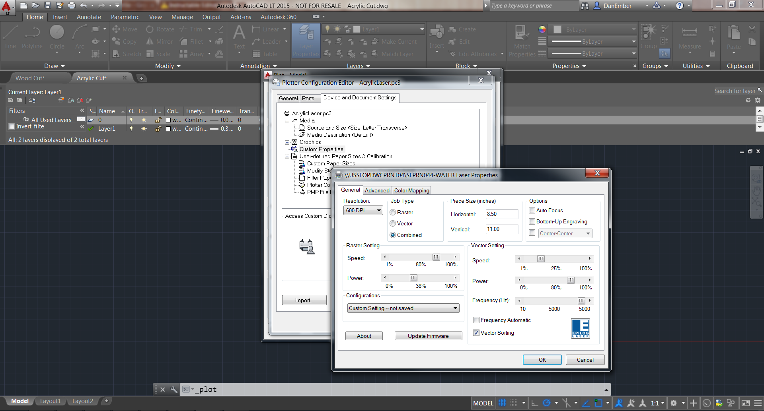Switch to the Wood Cut drawing tab
Image resolution: width=764 pixels, height=411 pixels.
pyautogui.click(x=30, y=78)
